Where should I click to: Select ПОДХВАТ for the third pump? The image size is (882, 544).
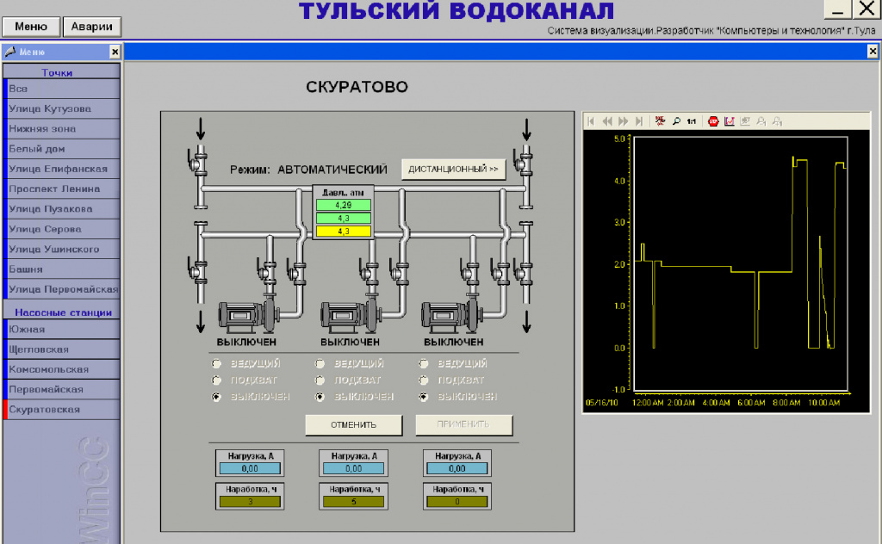424,380
